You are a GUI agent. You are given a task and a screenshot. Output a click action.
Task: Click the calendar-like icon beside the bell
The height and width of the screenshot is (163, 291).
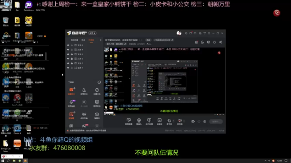208,42
